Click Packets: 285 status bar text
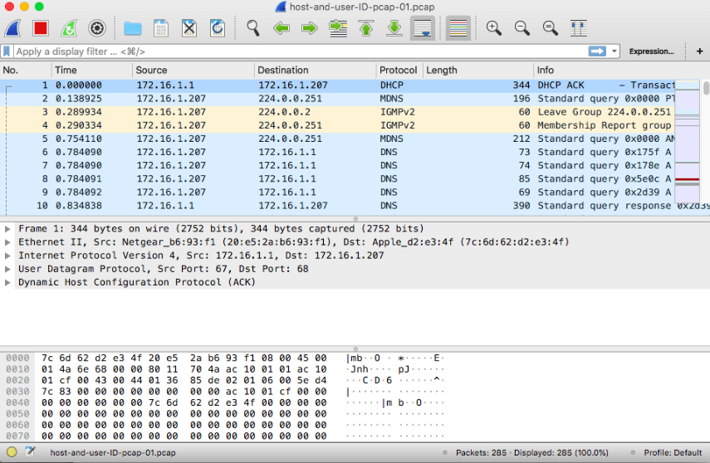The width and height of the screenshot is (710, 463). click(x=481, y=452)
